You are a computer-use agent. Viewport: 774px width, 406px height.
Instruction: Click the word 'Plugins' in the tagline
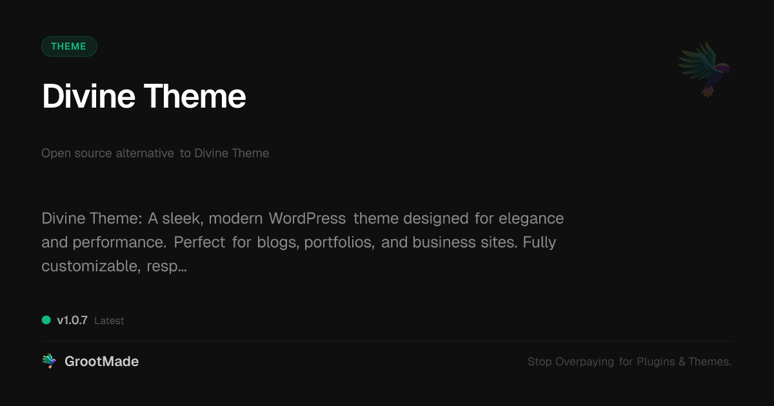[x=656, y=362]
